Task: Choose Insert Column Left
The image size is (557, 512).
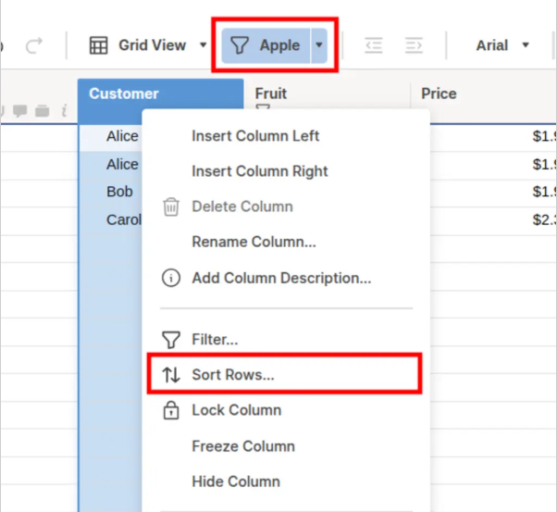Action: coord(286,136)
